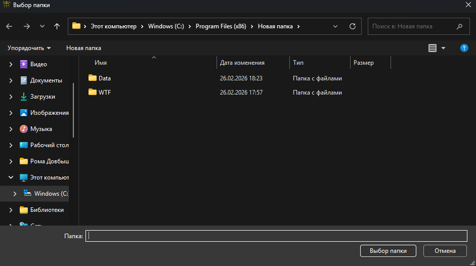This screenshot has height=266, width=476.
Task: Go back using the left arrow
Action: pos(10,26)
